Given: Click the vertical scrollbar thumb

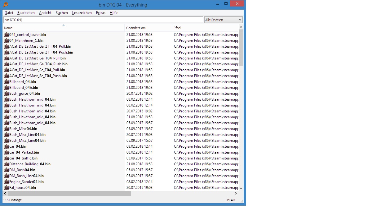Looking at the screenshot, I should click(x=241, y=48).
